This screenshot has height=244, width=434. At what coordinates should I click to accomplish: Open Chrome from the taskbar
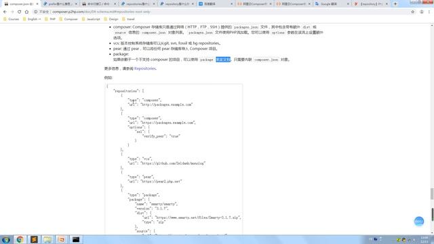click(x=20, y=239)
